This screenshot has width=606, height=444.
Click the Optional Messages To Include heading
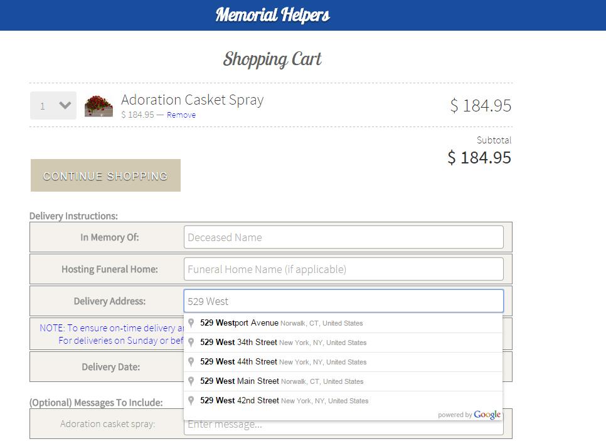(96, 402)
